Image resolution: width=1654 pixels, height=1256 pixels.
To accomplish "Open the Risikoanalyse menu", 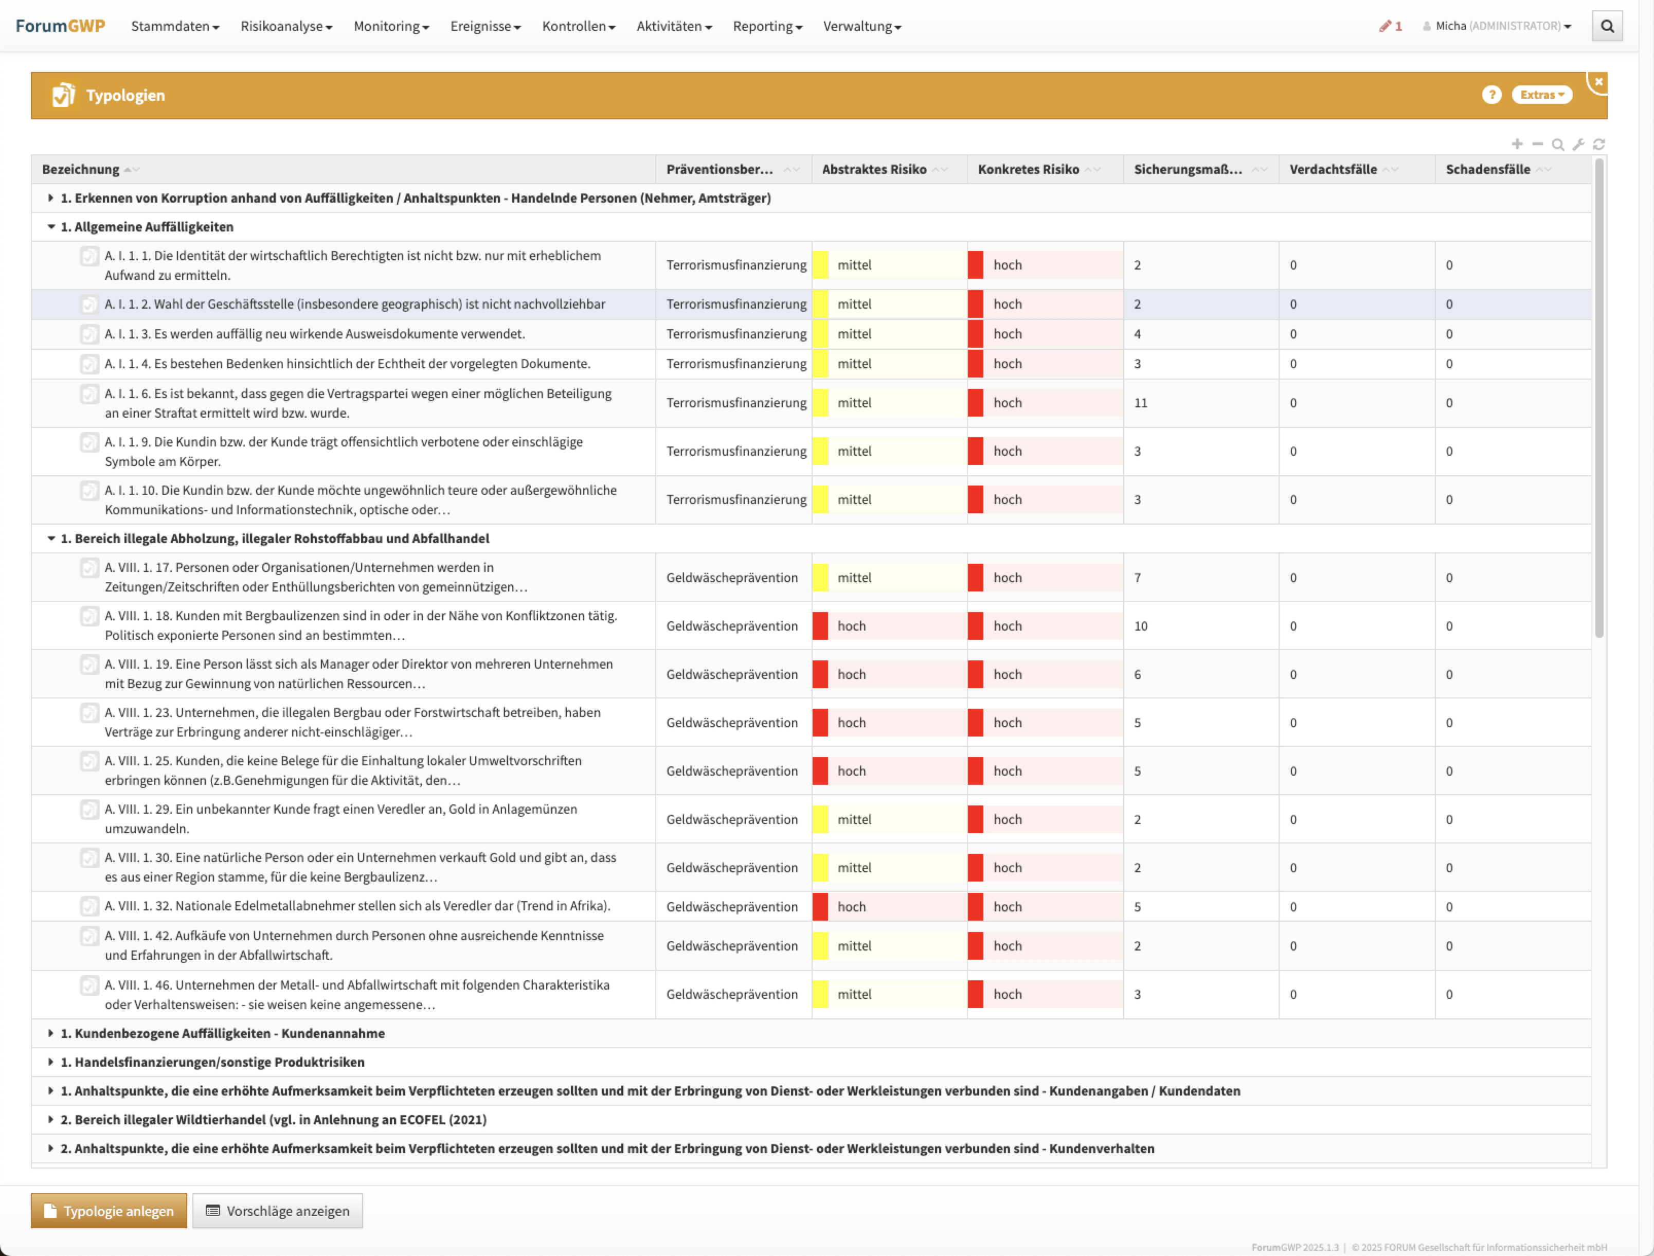I will coord(285,26).
